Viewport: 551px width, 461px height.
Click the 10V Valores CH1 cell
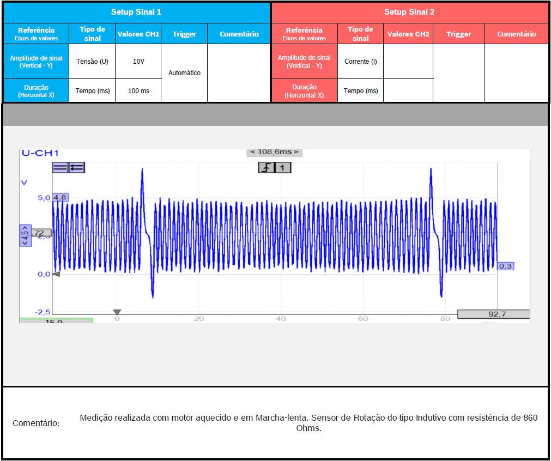[138, 62]
